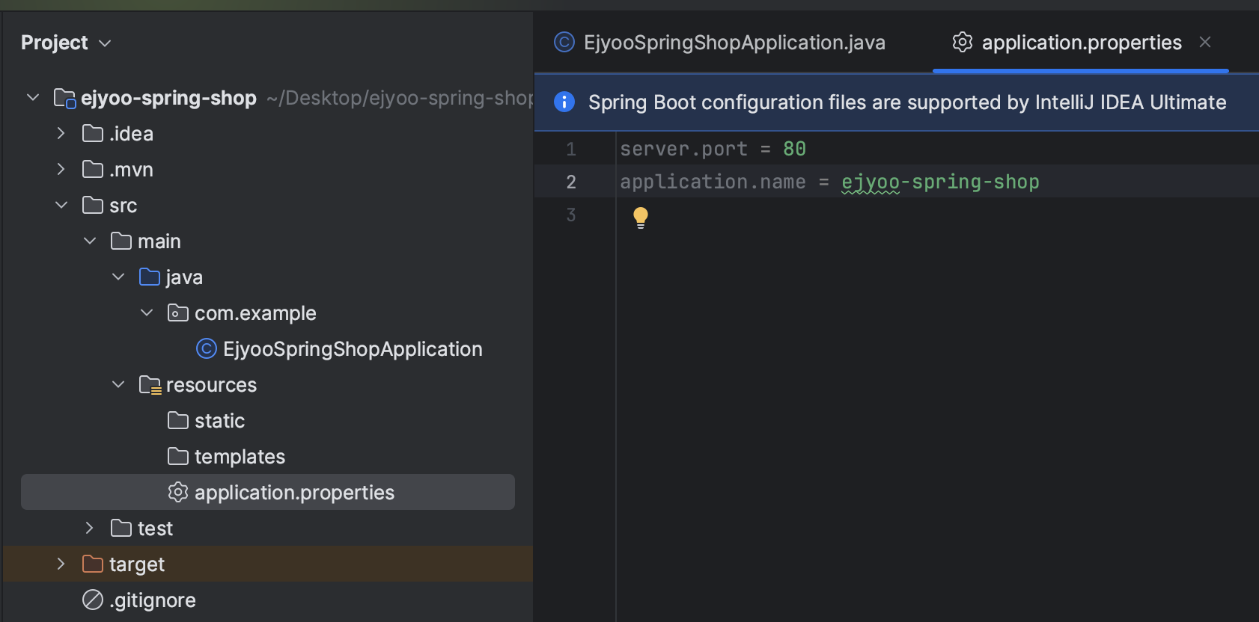The height and width of the screenshot is (622, 1259).
Task: Click the ejyoo-spring-shop value in editor
Action: coord(940,182)
